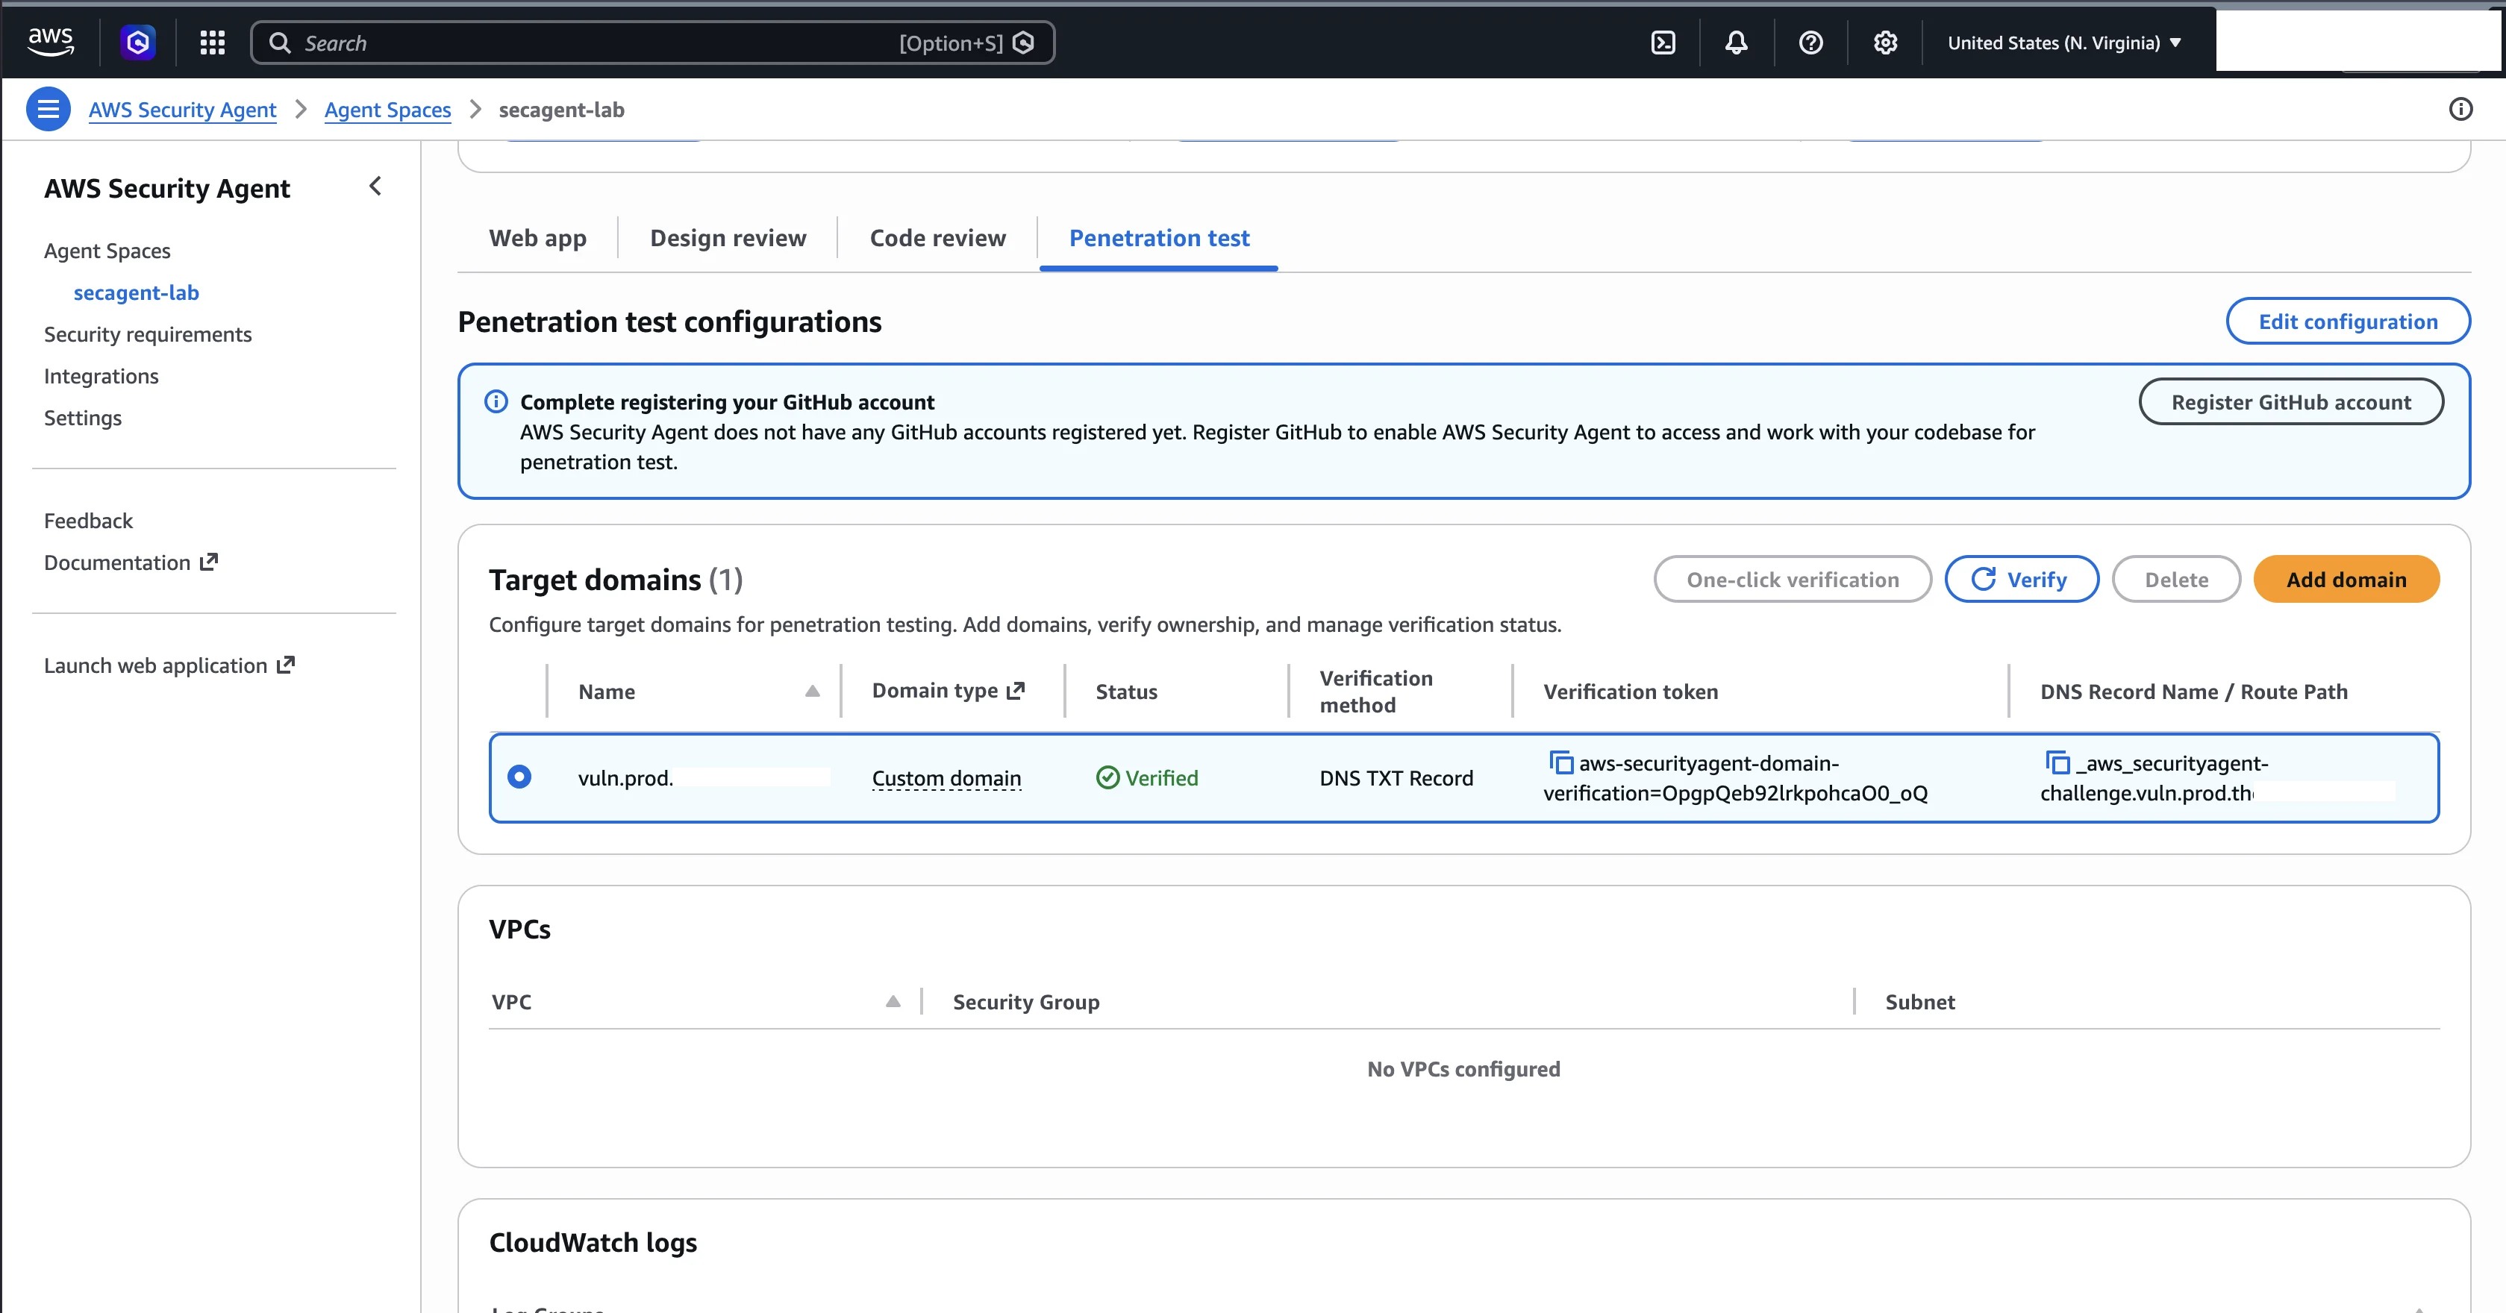Select secagent-lab in the sidebar
Image resolution: width=2506 pixels, height=1313 pixels.
[136, 292]
